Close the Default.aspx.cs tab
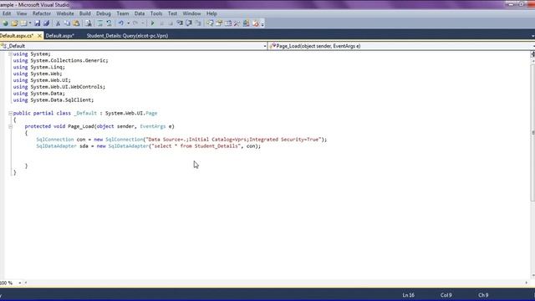This screenshot has height=301, width=535. pyautogui.click(x=39, y=36)
